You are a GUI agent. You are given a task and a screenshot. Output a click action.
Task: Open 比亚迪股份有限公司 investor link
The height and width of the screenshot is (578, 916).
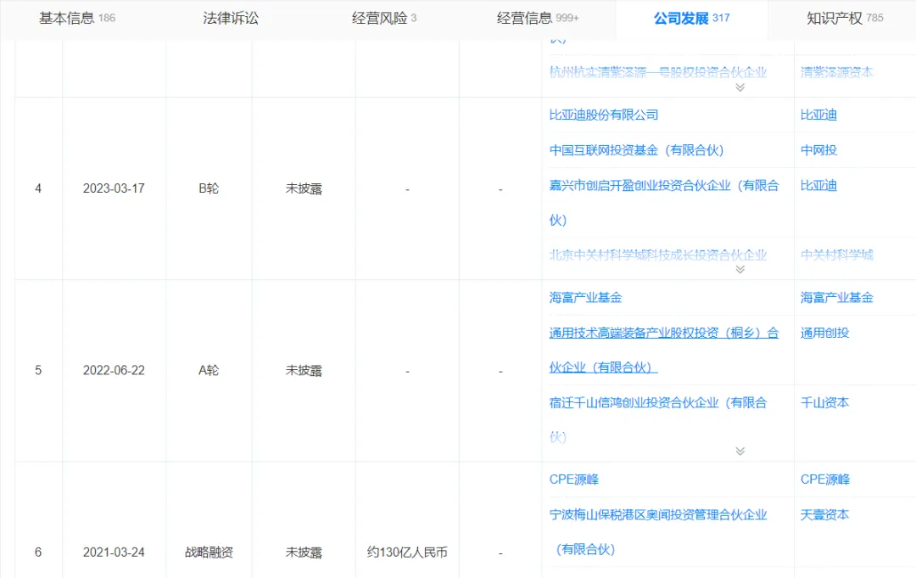click(x=604, y=115)
